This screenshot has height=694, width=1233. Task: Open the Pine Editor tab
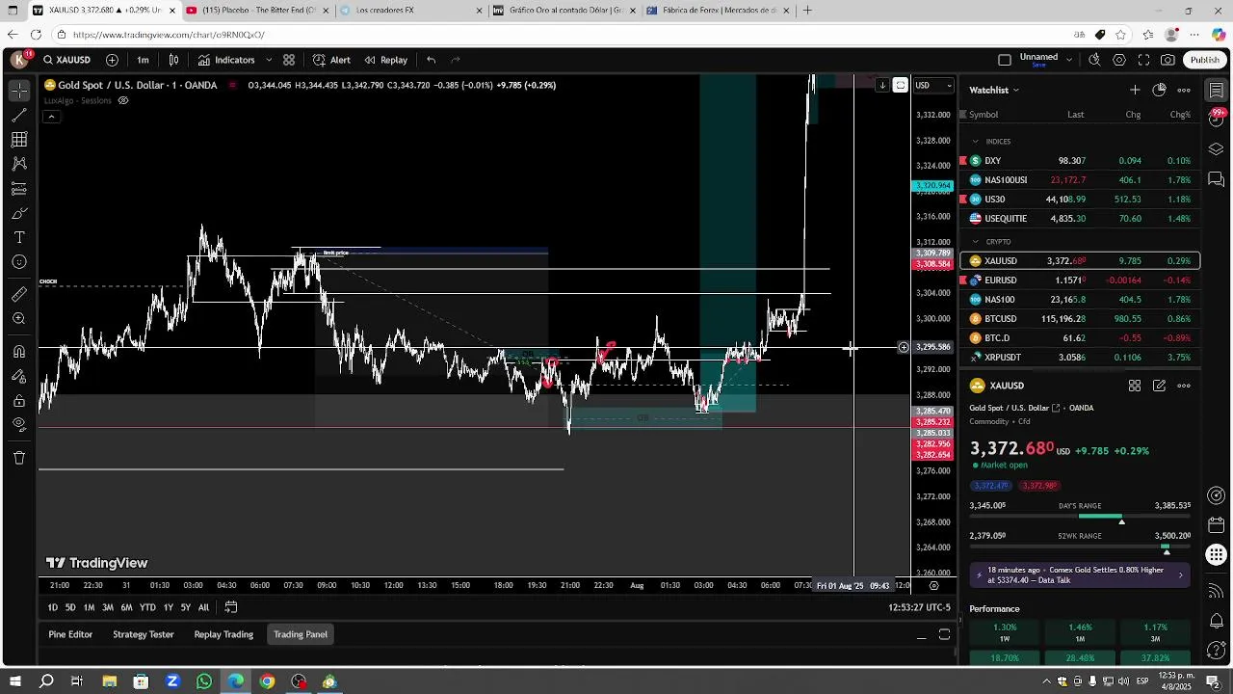70,634
